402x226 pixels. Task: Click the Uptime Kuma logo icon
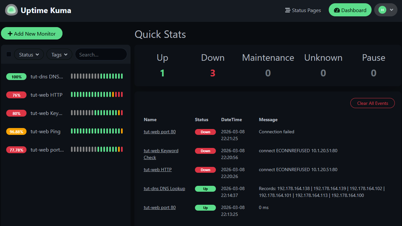[11, 10]
